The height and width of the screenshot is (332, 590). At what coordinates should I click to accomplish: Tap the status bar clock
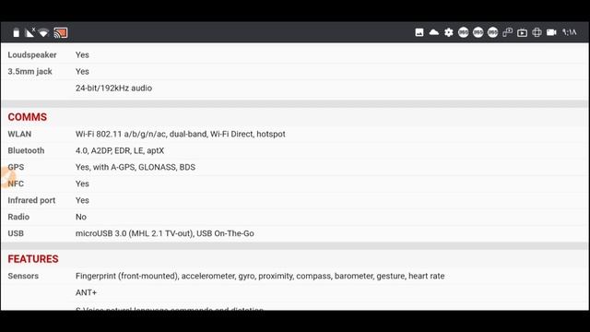pos(570,32)
